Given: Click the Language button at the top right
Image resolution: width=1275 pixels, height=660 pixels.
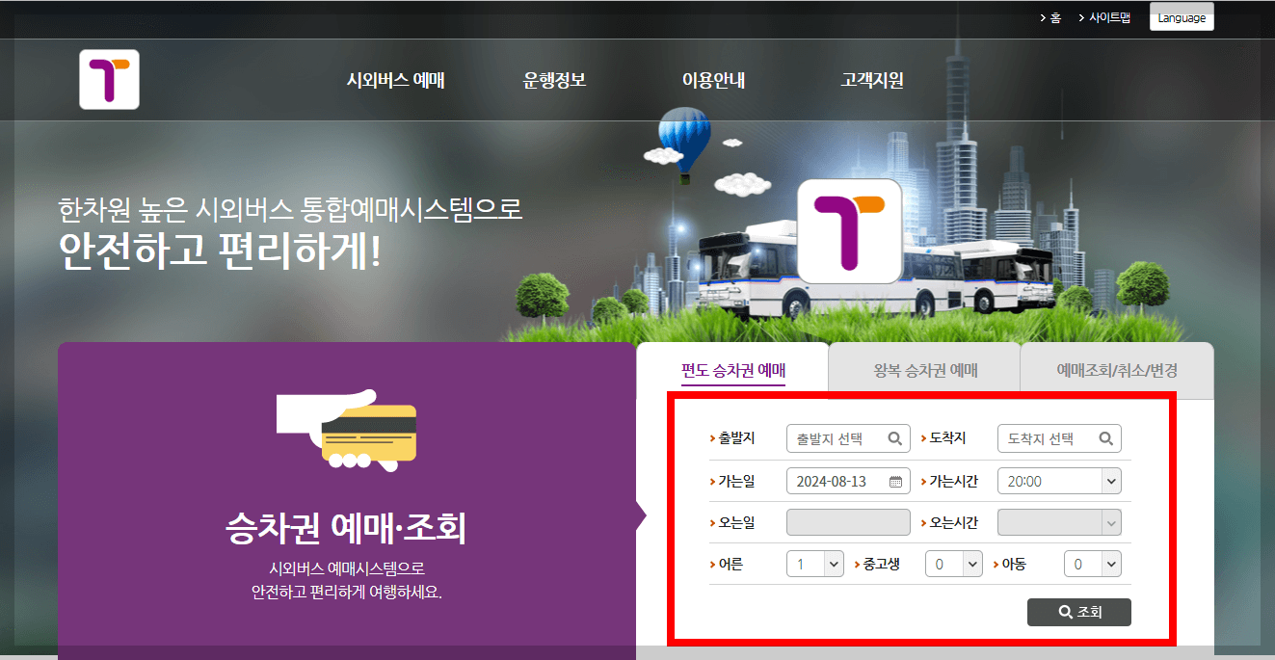Looking at the screenshot, I should tap(1182, 16).
